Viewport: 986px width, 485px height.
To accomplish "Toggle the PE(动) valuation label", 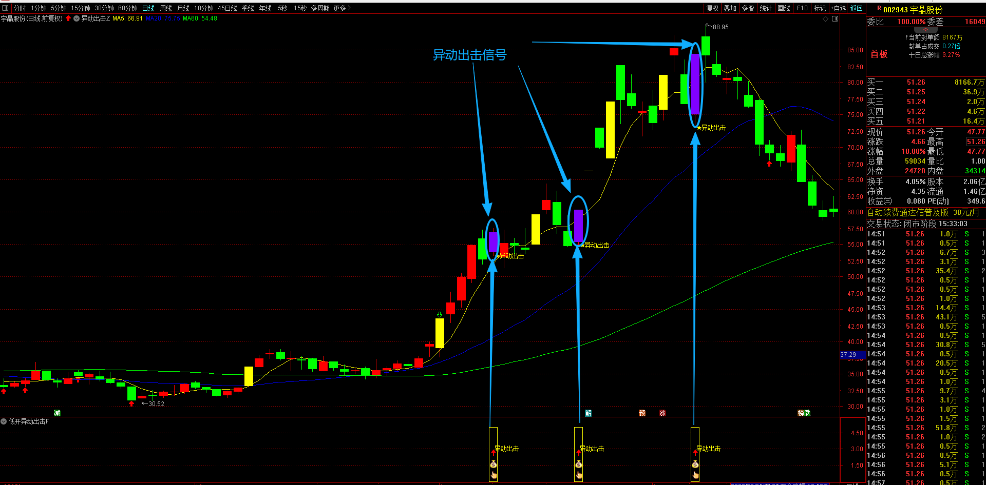I will (x=938, y=201).
